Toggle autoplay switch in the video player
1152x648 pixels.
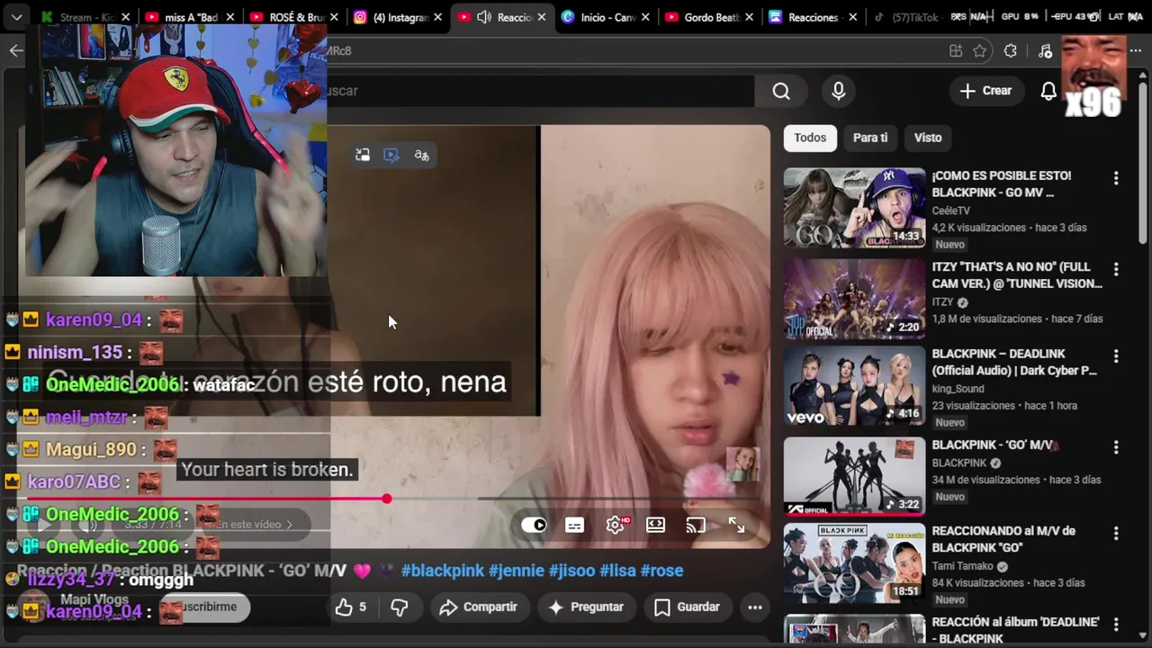pyautogui.click(x=535, y=525)
